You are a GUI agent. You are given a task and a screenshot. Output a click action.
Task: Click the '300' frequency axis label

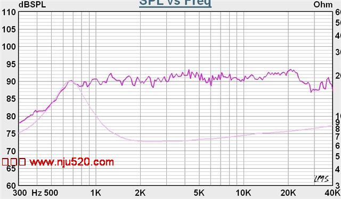click(20, 193)
